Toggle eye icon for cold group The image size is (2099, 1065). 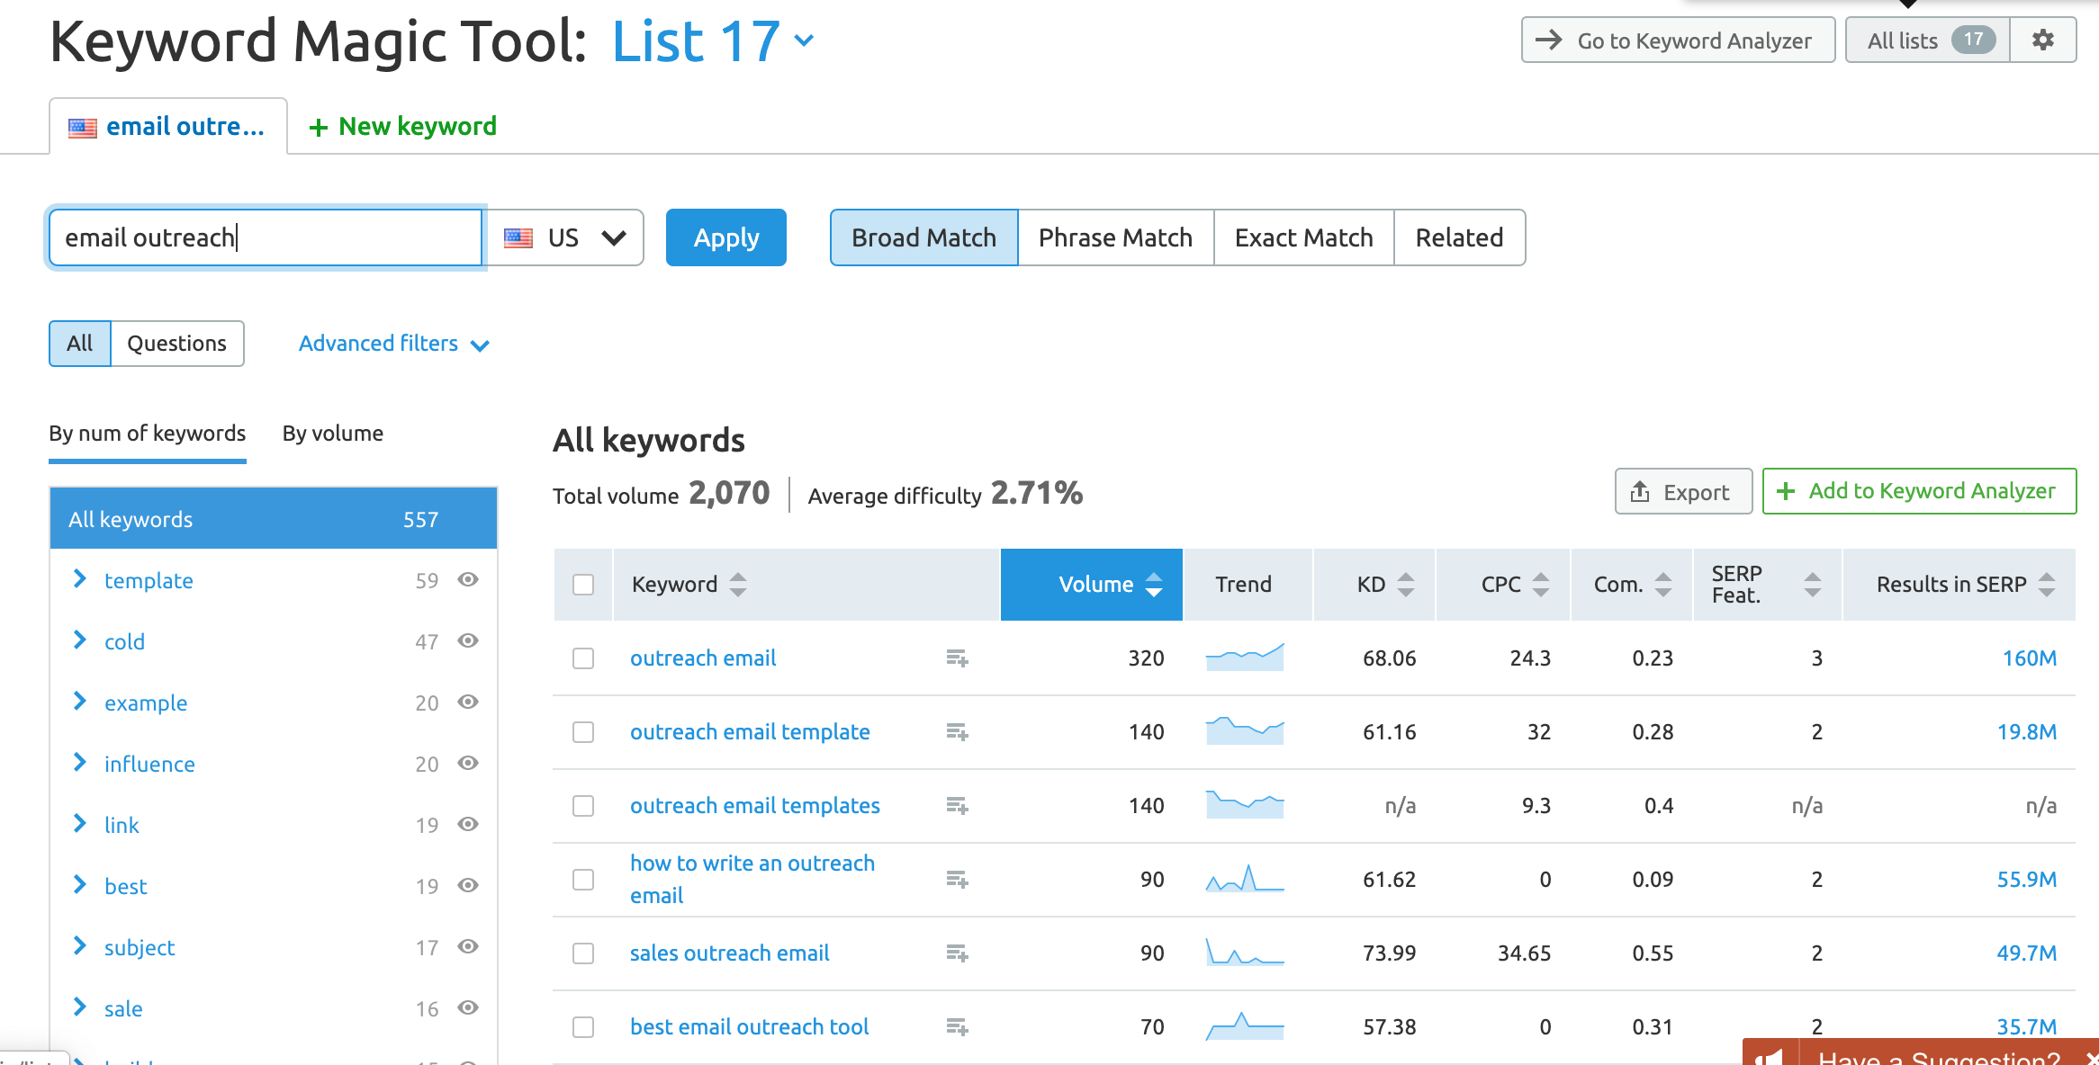(x=467, y=641)
